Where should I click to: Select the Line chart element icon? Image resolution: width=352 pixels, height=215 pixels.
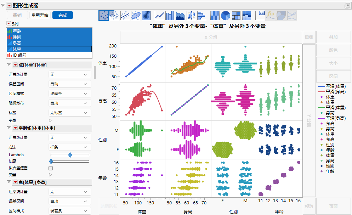(x=159, y=16)
